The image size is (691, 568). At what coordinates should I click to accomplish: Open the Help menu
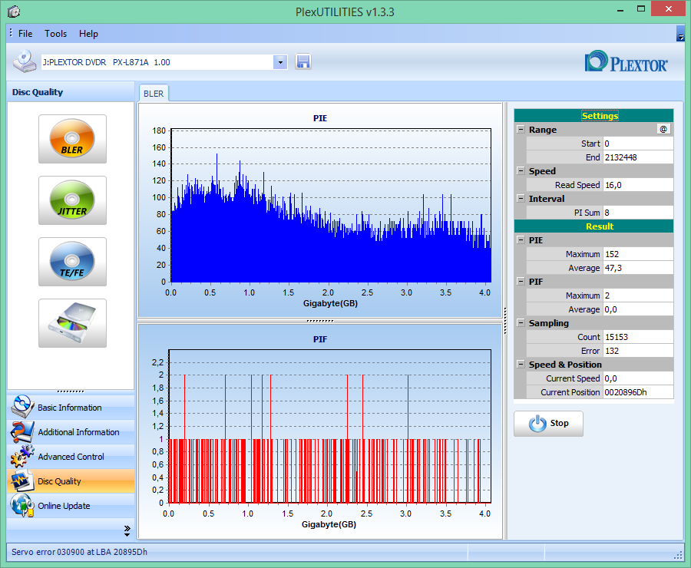coord(88,34)
